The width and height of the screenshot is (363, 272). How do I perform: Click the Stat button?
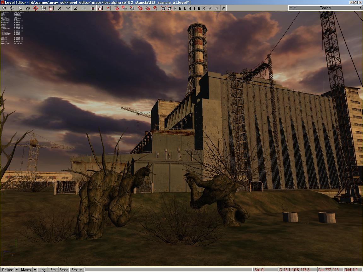click(54, 270)
